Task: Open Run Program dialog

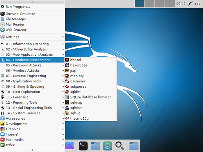Action: (x=32, y=7)
